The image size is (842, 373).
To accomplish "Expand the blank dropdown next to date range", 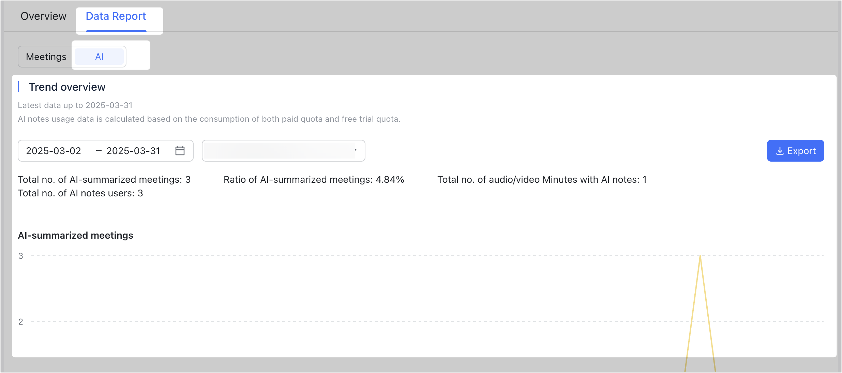I will (284, 151).
